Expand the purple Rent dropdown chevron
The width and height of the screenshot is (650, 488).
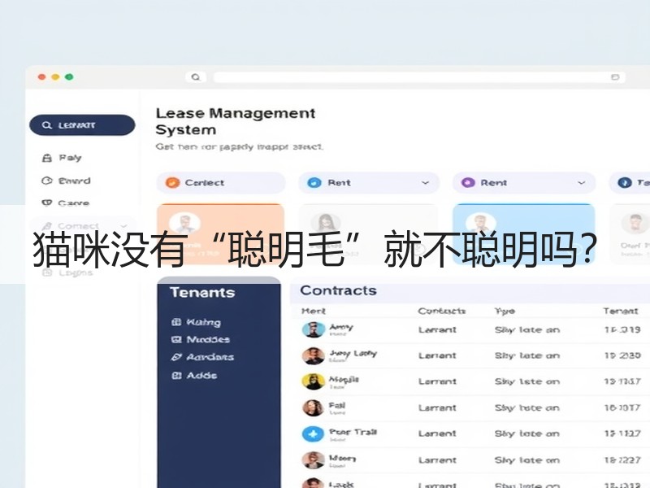582,182
